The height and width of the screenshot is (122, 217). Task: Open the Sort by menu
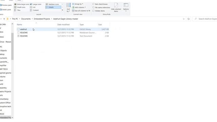pyautogui.click(x=68, y=7)
